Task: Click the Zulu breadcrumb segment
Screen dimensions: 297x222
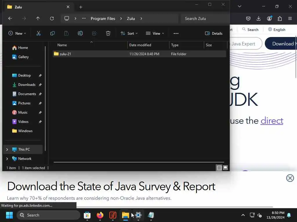Action: pyautogui.click(x=131, y=18)
